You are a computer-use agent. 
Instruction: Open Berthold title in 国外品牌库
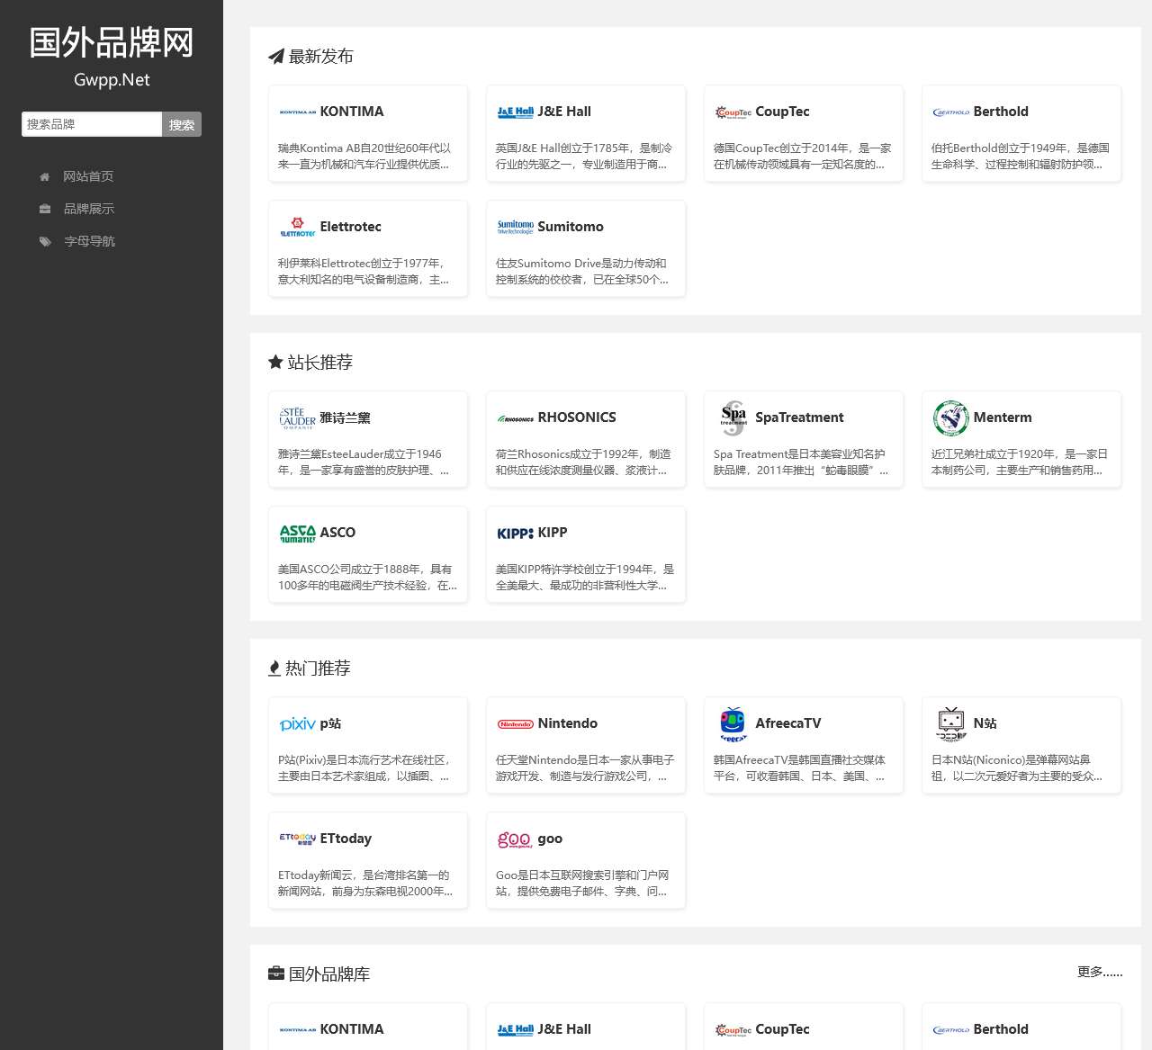pos(1001,1029)
